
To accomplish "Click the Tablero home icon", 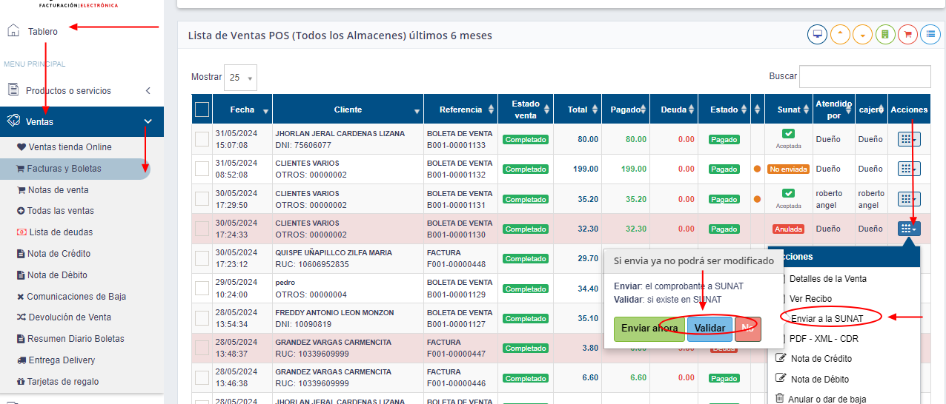I will tap(13, 31).
